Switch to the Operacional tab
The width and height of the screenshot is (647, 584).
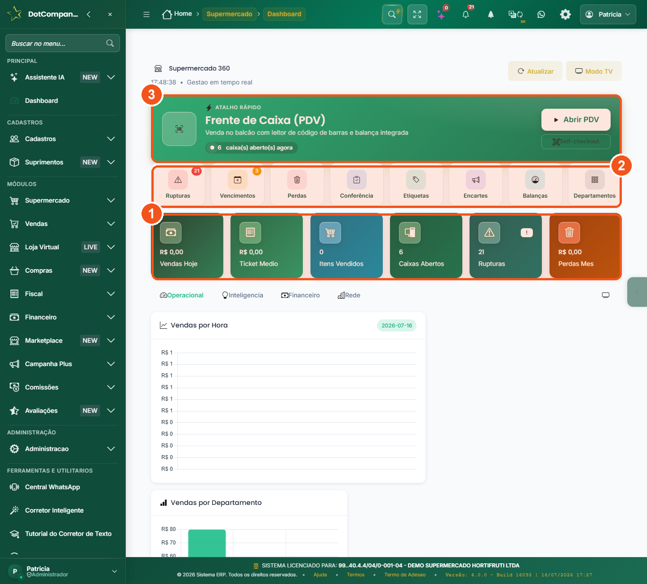pyautogui.click(x=182, y=295)
